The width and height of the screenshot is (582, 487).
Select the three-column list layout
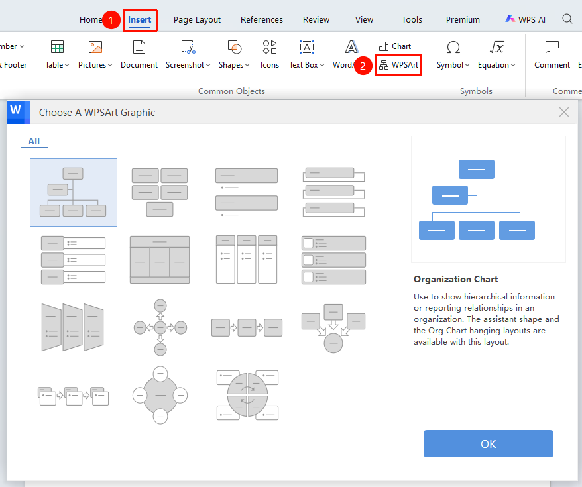click(x=247, y=259)
